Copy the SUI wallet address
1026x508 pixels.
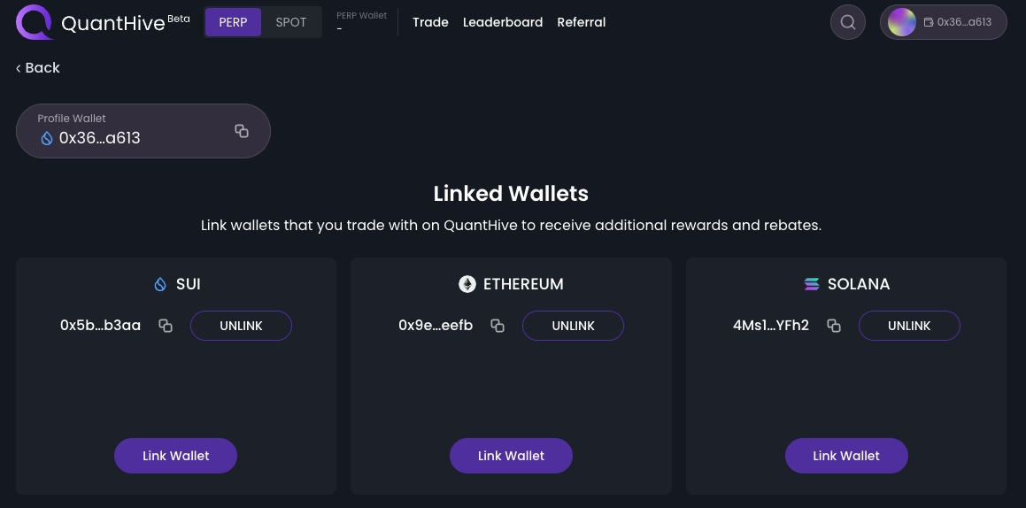click(166, 326)
